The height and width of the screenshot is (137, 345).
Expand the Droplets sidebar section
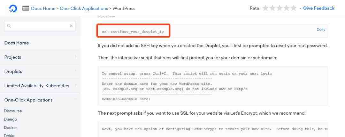point(75,71)
